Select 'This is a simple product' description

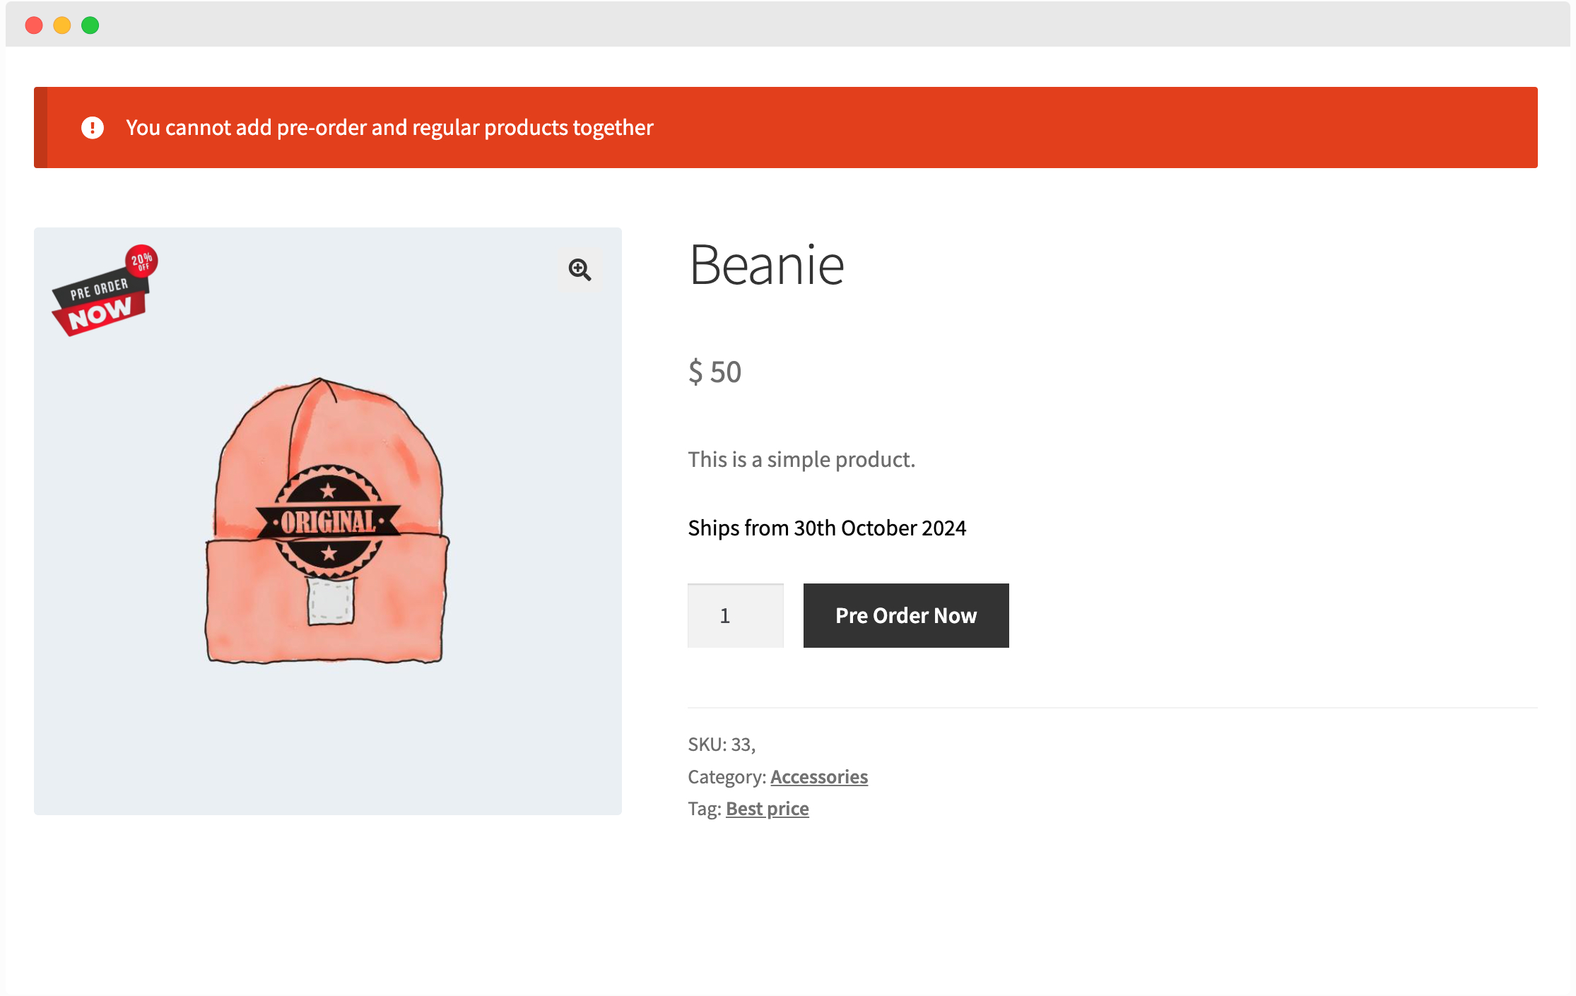tap(801, 458)
